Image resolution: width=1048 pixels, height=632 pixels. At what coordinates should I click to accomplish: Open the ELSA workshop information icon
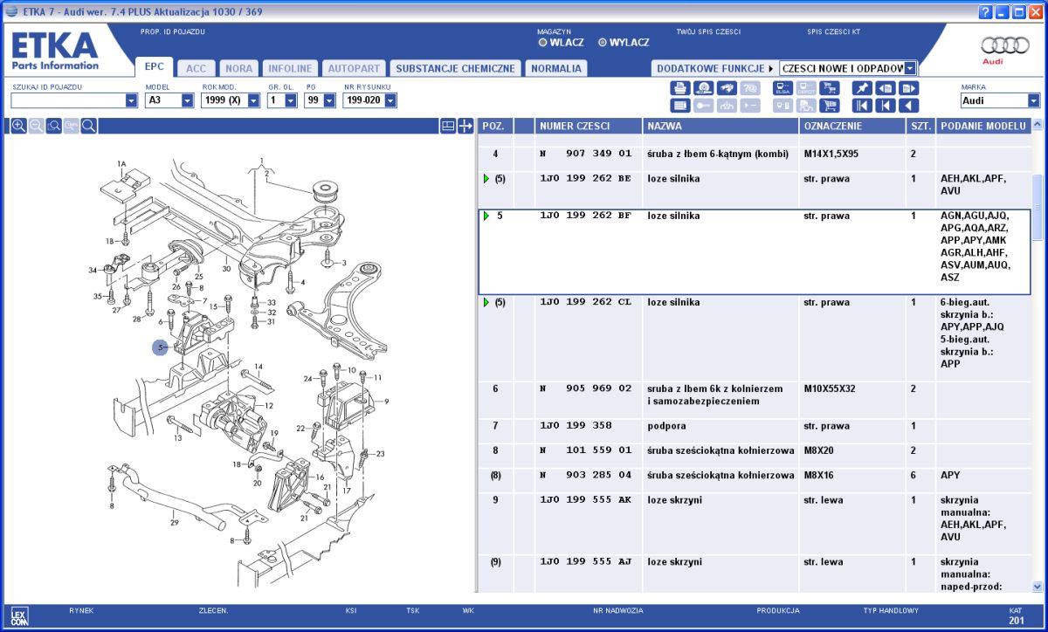pyautogui.click(x=783, y=88)
